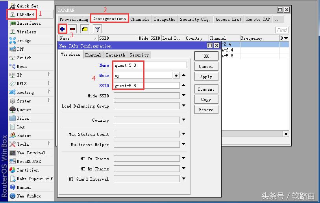Select the Wireless tab in the dialog
This screenshot has width=320, height=203.
point(70,54)
